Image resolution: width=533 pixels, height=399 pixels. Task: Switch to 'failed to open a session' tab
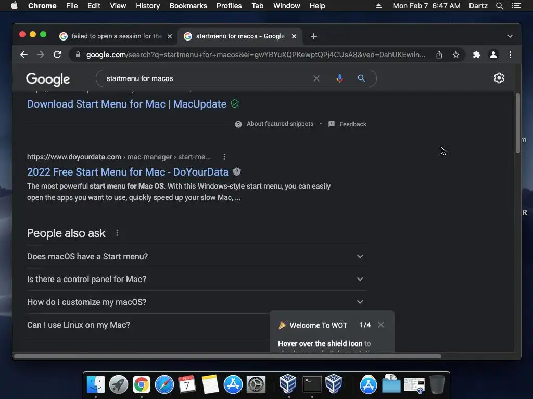(x=117, y=36)
